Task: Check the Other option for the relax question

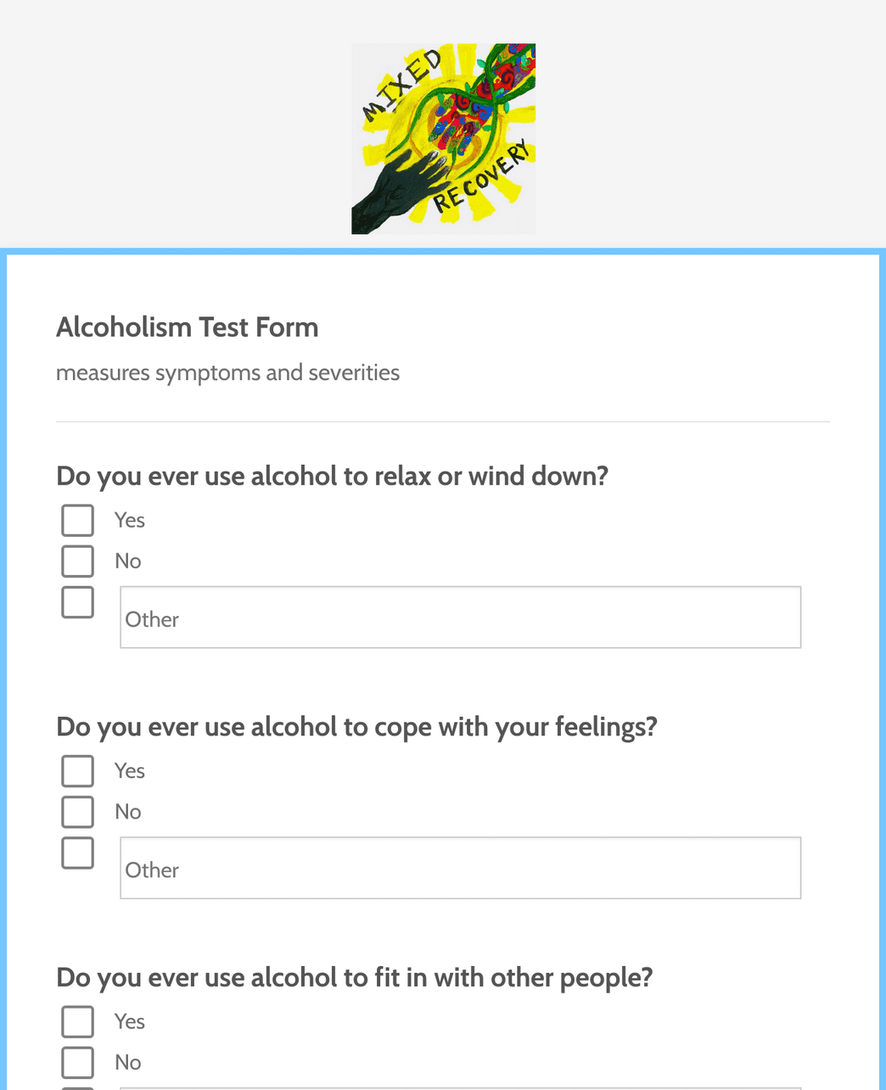Action: click(77, 601)
